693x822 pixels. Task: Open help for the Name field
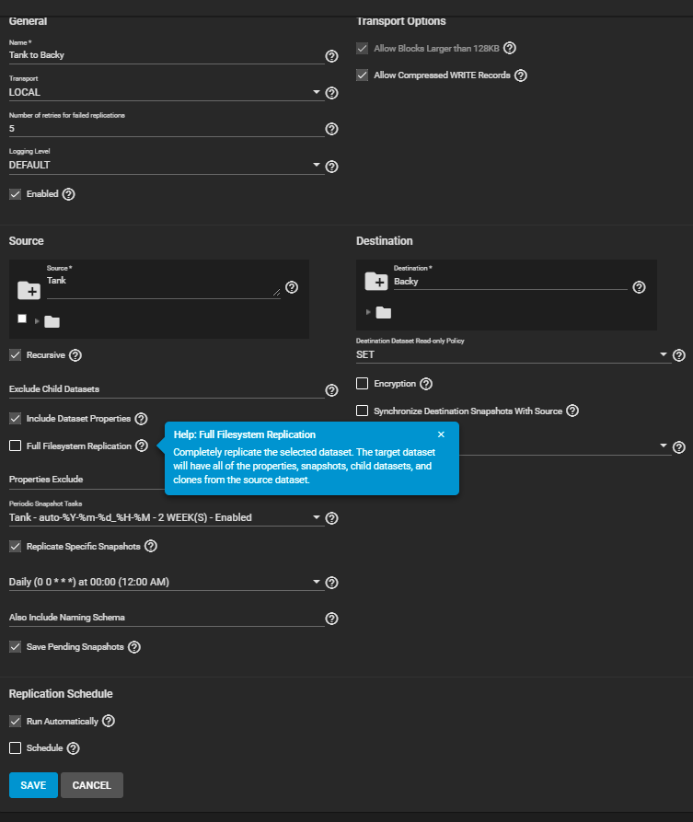(x=331, y=56)
